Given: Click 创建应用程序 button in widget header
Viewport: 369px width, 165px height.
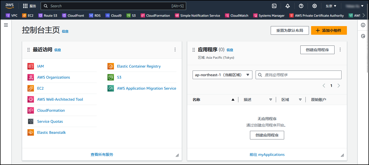Looking at the screenshot, I should (x=317, y=50).
